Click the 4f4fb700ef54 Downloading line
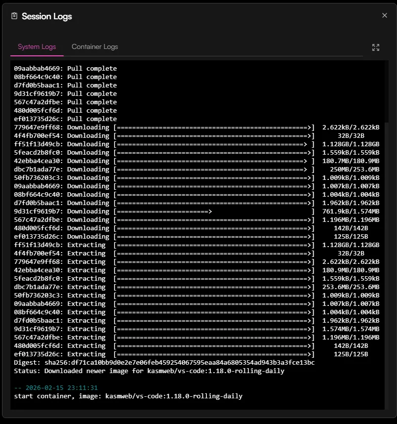 click(x=189, y=135)
